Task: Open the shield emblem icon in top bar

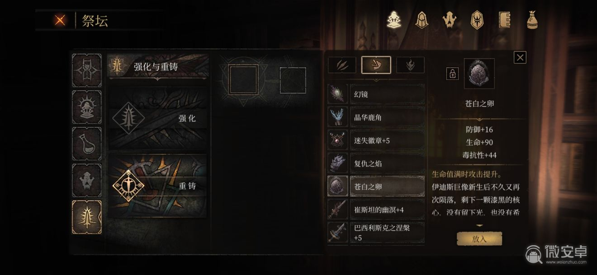Action: (478, 20)
